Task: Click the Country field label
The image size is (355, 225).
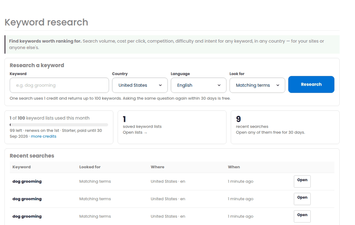Action: [120, 74]
